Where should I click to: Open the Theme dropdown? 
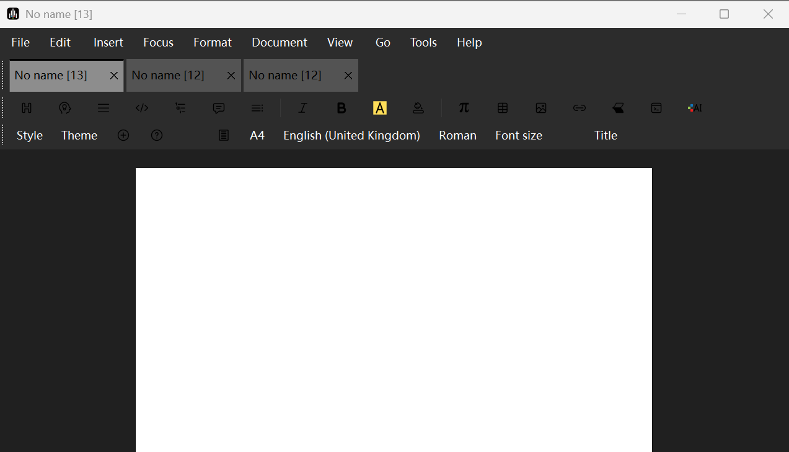79,135
